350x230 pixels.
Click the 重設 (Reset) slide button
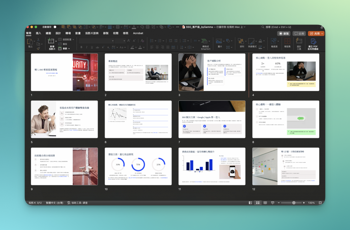63,44
